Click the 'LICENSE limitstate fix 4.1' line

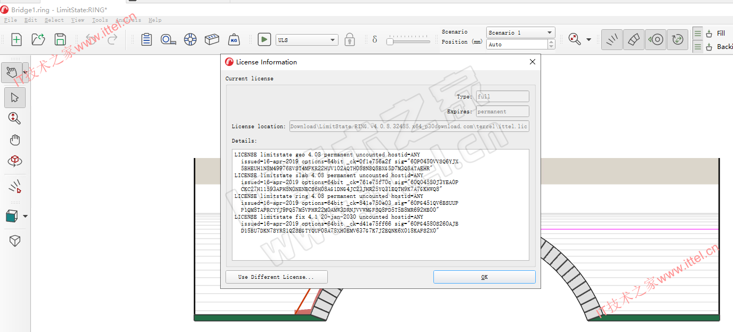pos(328,217)
